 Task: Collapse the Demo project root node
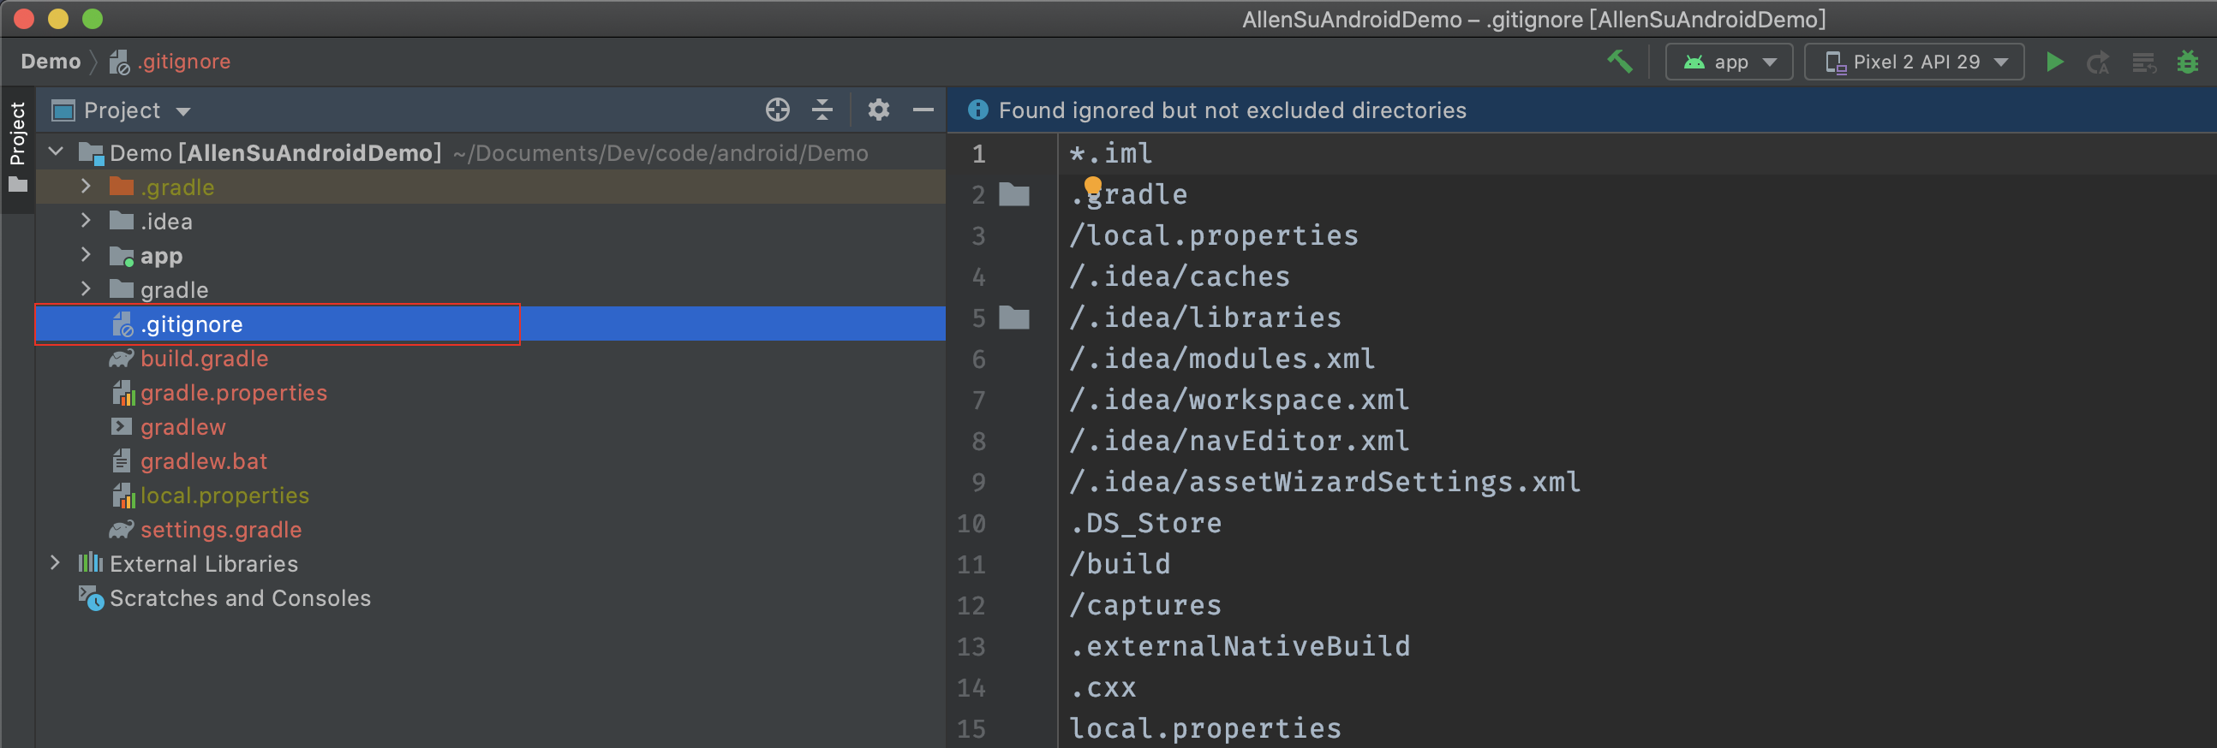56,152
